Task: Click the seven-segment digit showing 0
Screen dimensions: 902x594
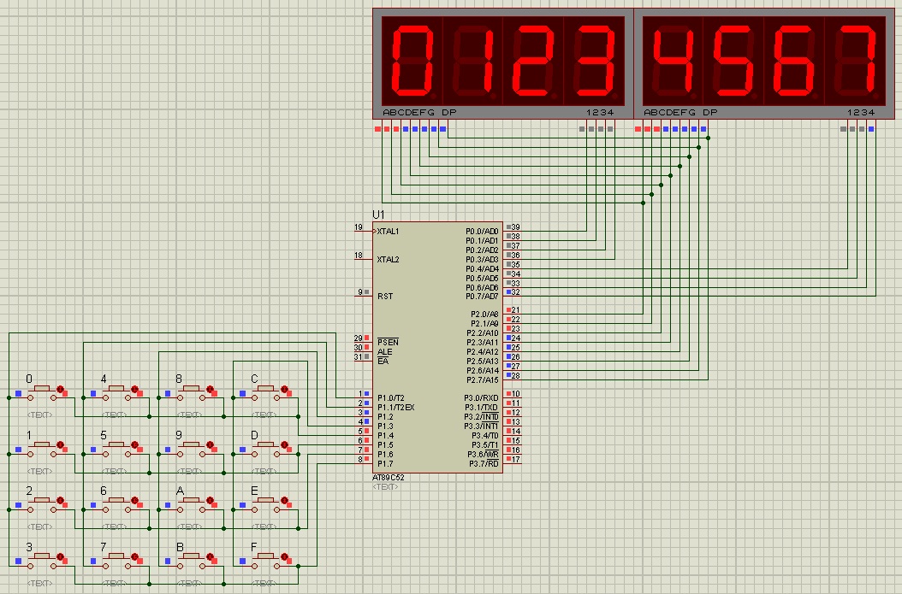Action: (x=412, y=60)
